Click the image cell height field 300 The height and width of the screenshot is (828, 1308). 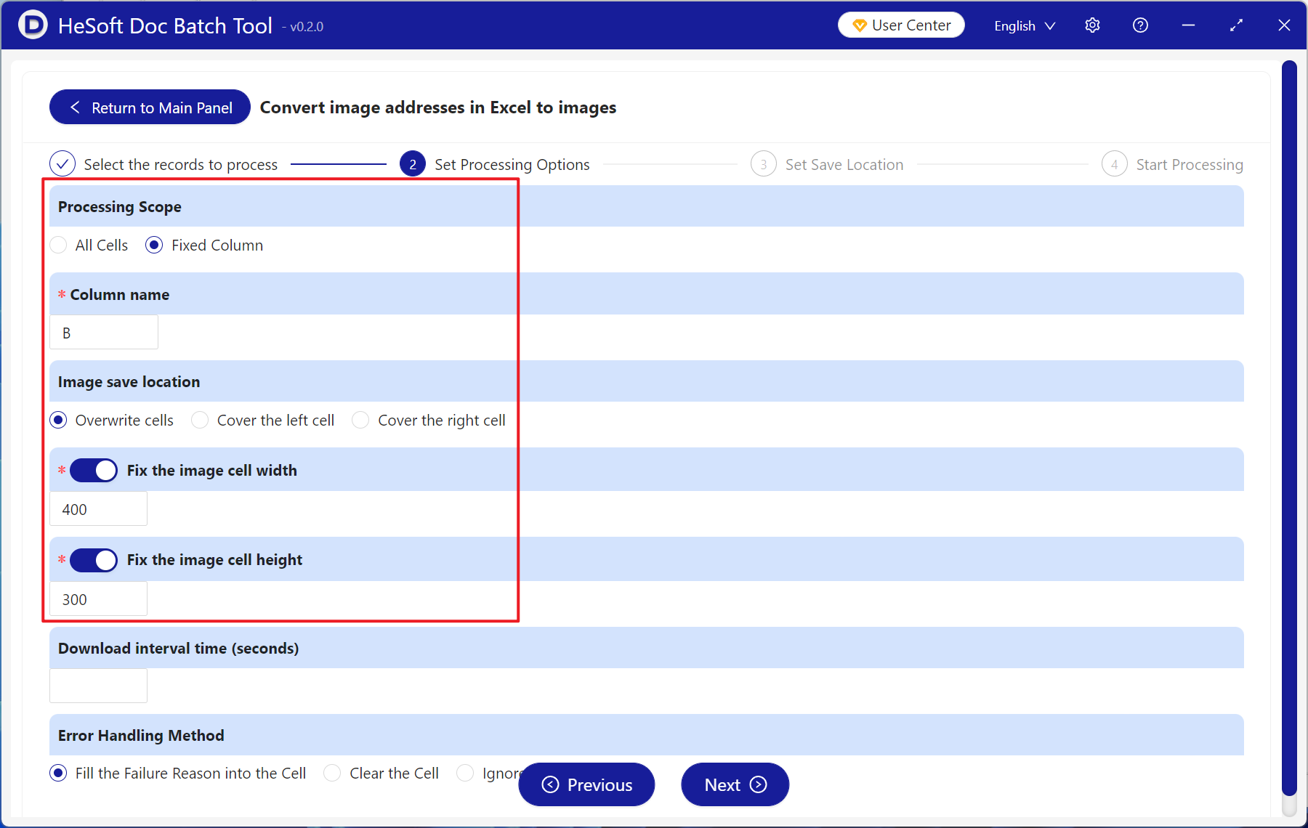coord(98,599)
